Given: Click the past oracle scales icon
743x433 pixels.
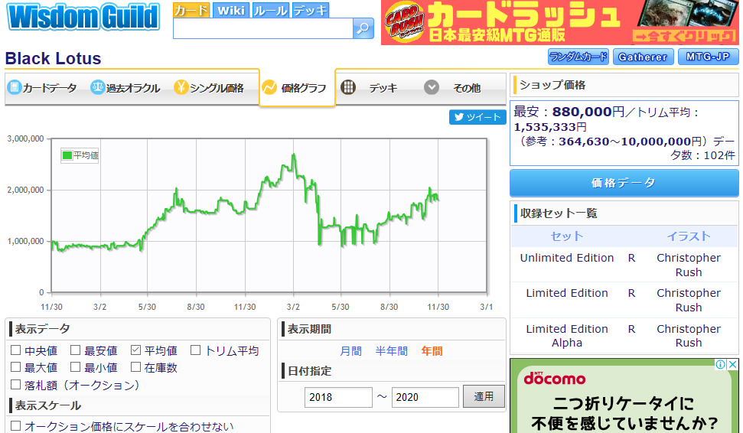Looking at the screenshot, I should coord(98,88).
